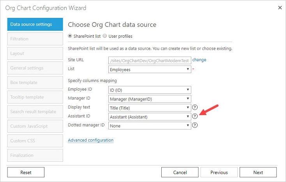The image size is (286, 182).
Task: Click the Site URL input field
Action: coord(150,60)
